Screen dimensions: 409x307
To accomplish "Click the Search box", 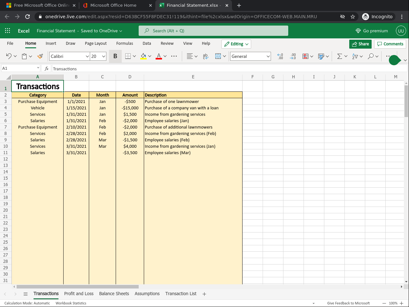I will 213,31.
